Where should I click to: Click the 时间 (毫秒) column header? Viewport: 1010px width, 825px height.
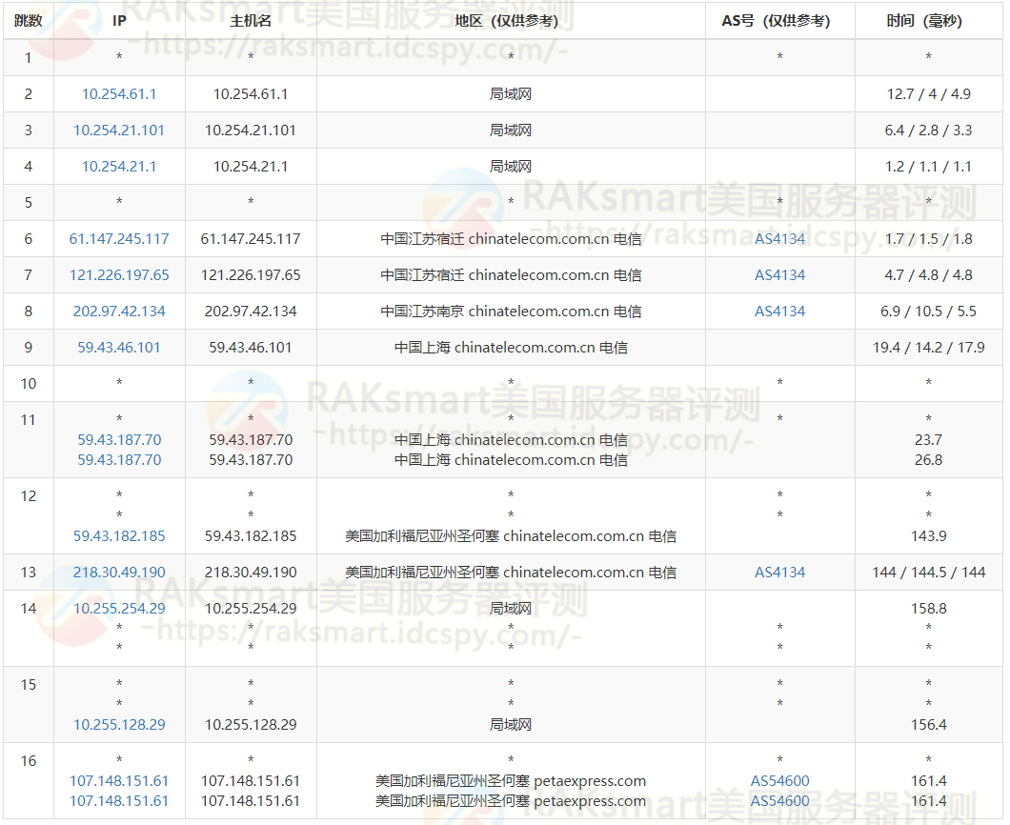click(924, 21)
